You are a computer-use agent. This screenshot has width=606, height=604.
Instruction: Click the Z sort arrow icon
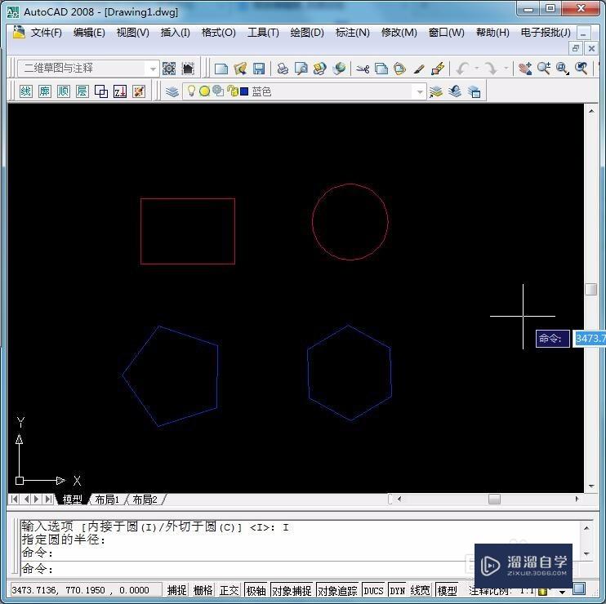point(120,91)
